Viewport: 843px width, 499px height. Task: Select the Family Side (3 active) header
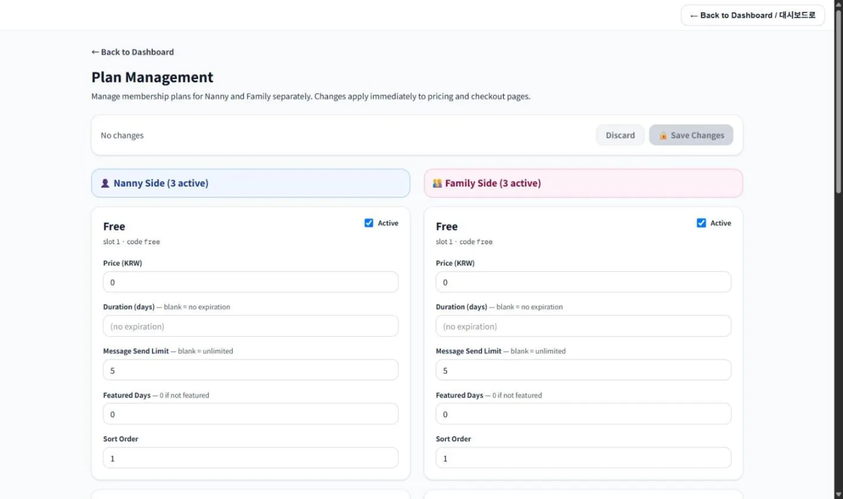point(583,183)
